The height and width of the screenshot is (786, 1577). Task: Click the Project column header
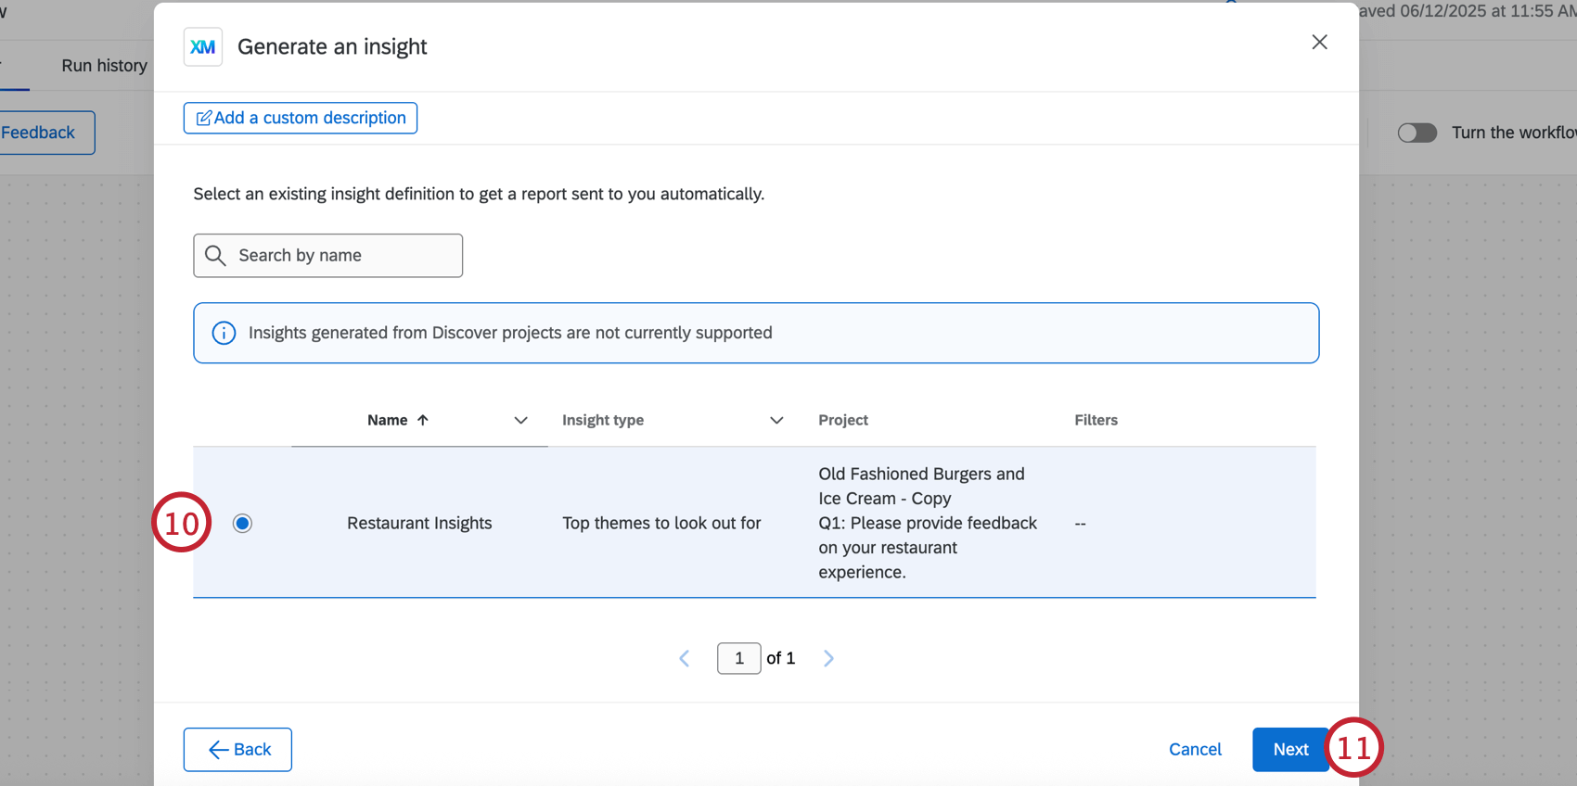point(843,420)
